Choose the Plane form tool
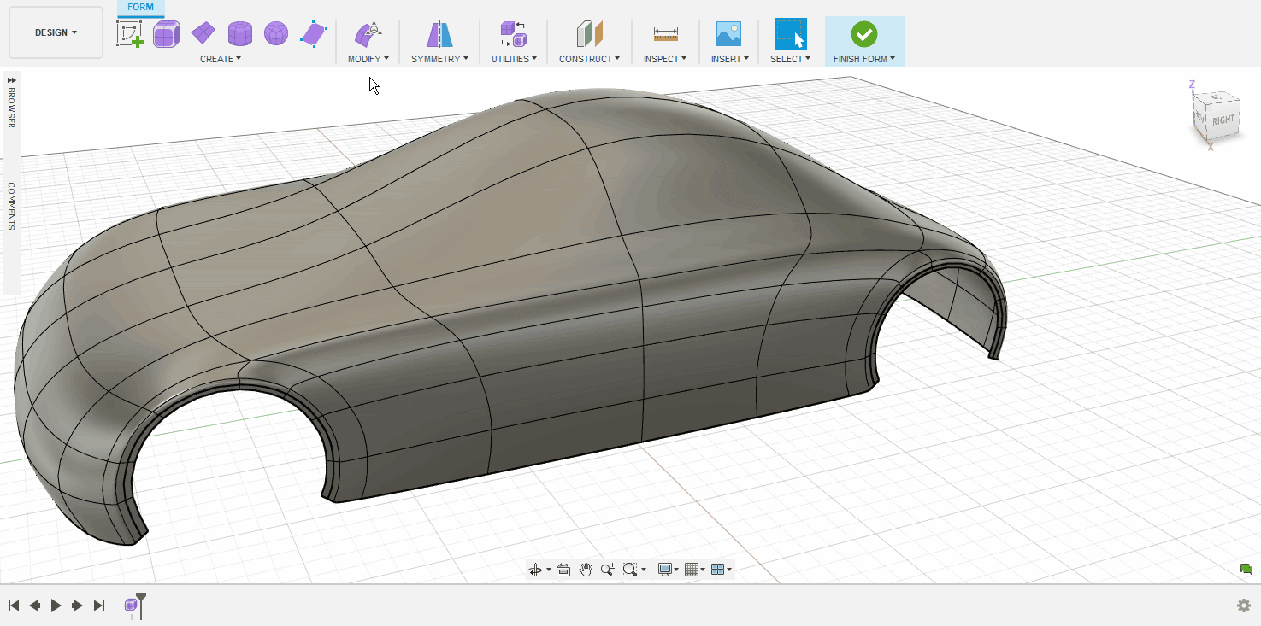 pos(203,34)
